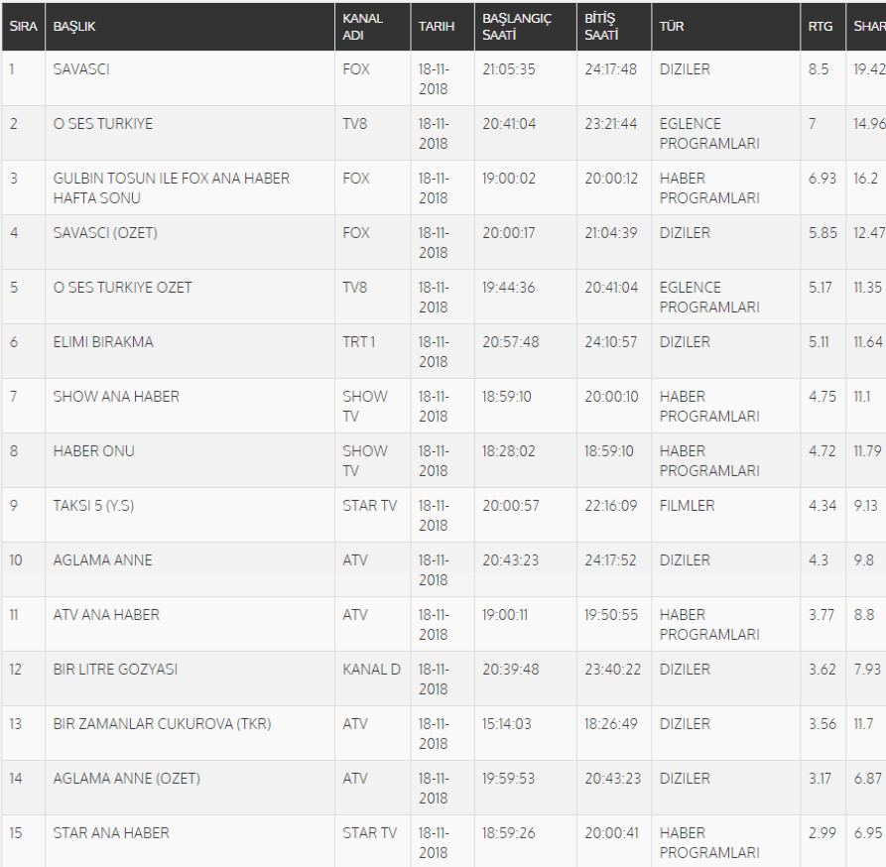The image size is (886, 867).
Task: Select the TÜR column header
Action: coord(672,27)
